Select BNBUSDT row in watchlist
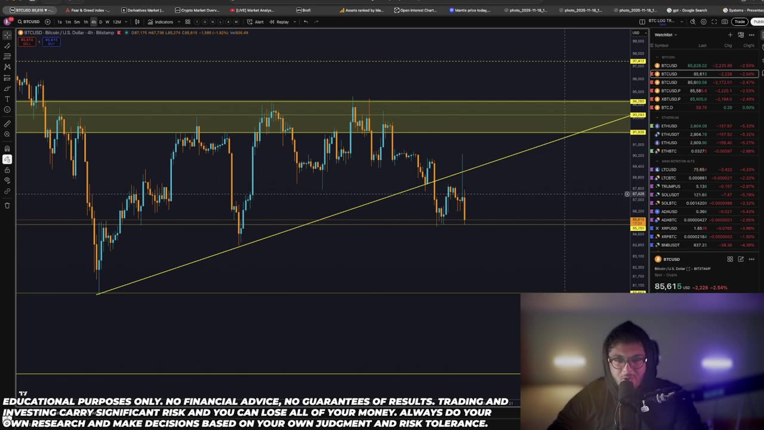This screenshot has height=430, width=764. [704, 245]
